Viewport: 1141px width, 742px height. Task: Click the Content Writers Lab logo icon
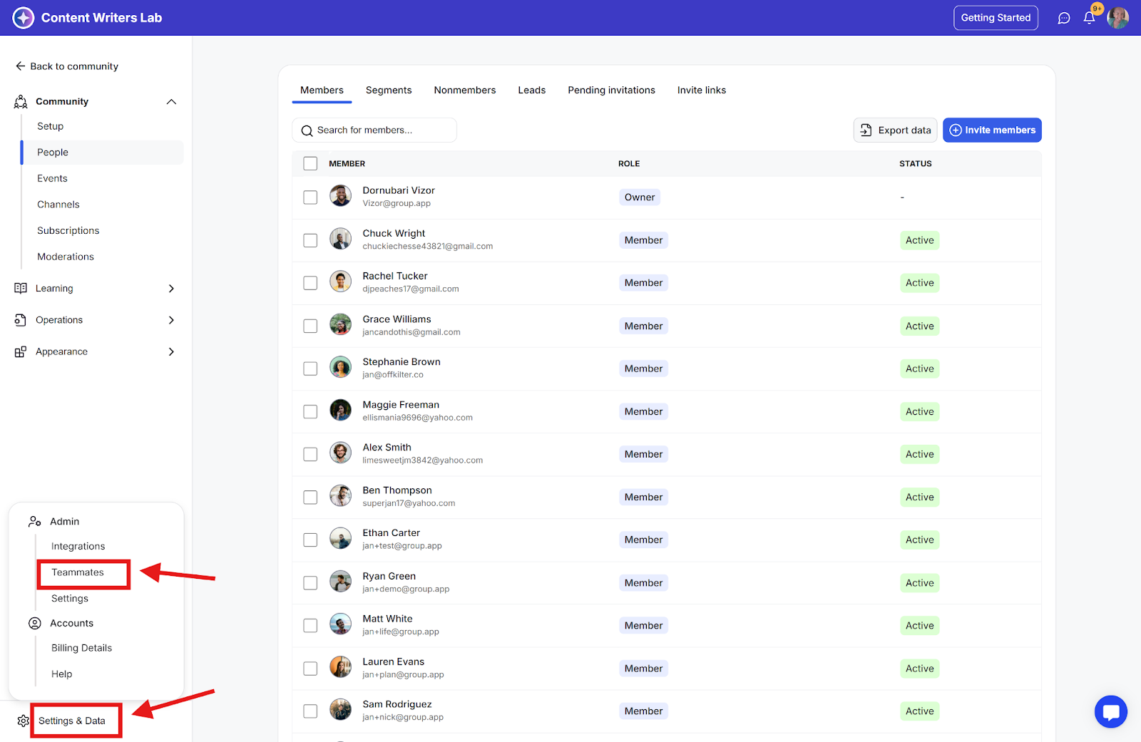[24, 18]
